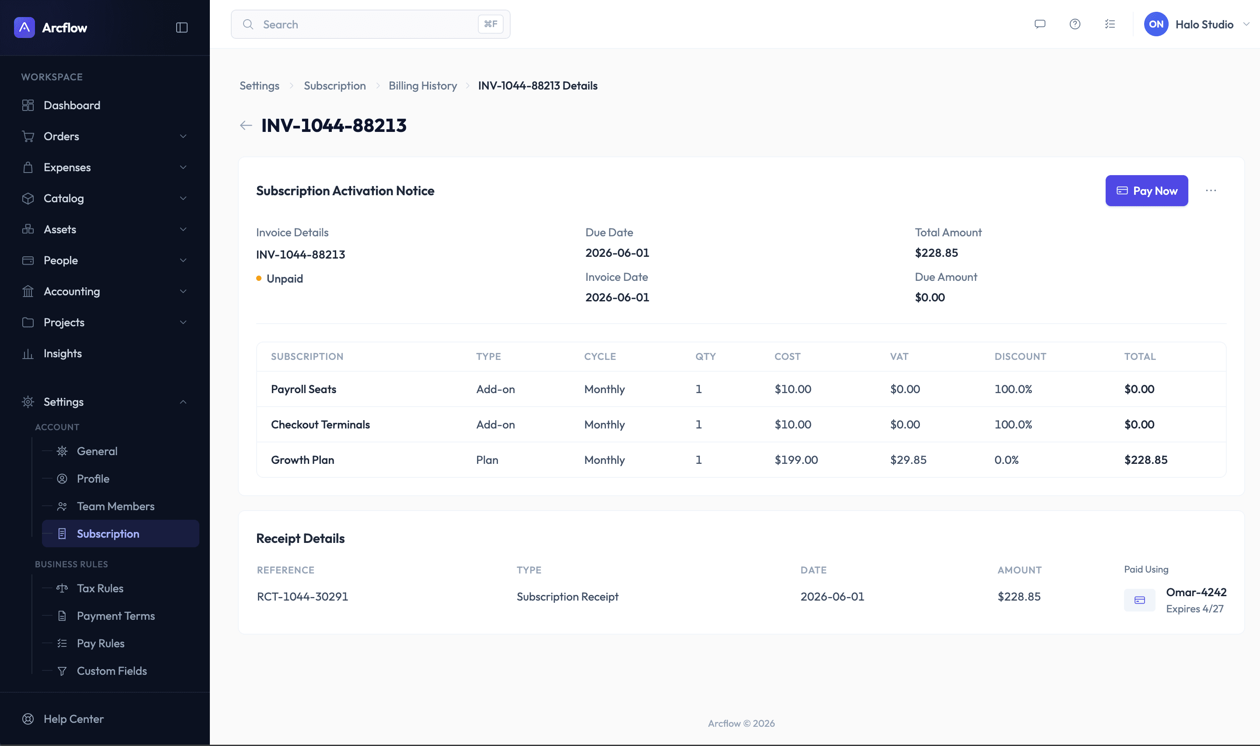
Task: Expand the People menu chevron
Action: tap(183, 260)
